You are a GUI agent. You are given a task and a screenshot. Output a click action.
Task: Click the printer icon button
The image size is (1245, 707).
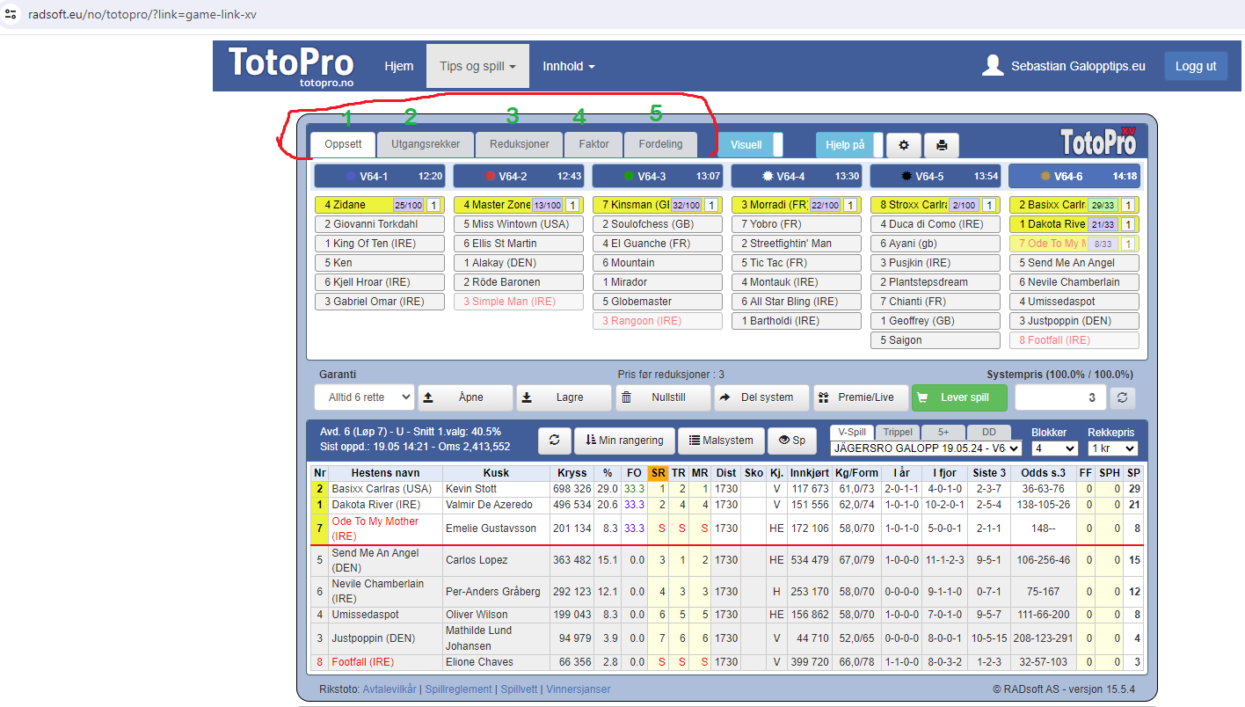point(942,145)
